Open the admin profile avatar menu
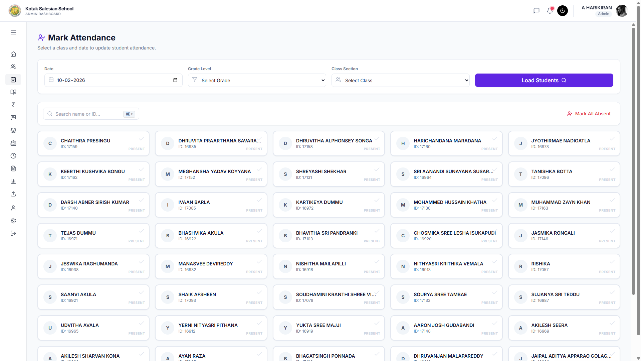This screenshot has height=361, width=641. tap(622, 11)
